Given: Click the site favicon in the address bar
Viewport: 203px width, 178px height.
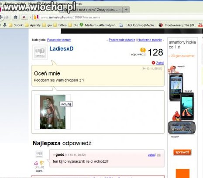Looking at the screenshot, I should [x=36, y=17].
